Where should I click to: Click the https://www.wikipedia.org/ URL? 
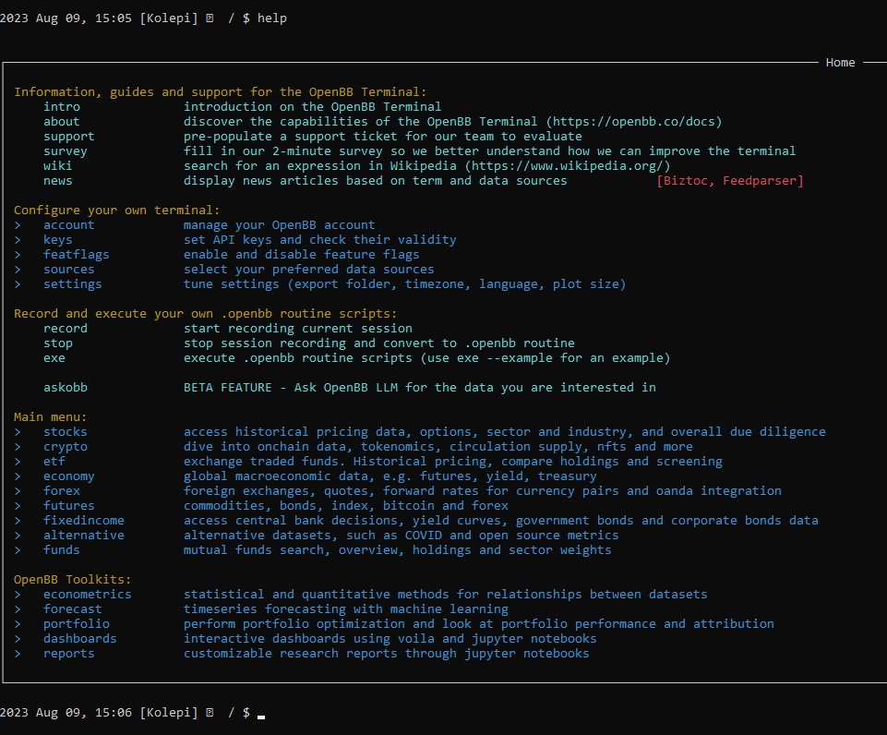pyautogui.click(x=568, y=165)
